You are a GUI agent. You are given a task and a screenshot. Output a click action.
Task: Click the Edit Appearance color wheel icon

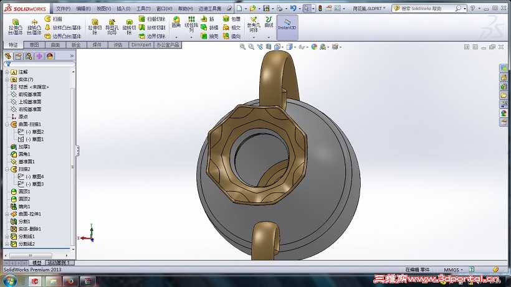point(314,47)
